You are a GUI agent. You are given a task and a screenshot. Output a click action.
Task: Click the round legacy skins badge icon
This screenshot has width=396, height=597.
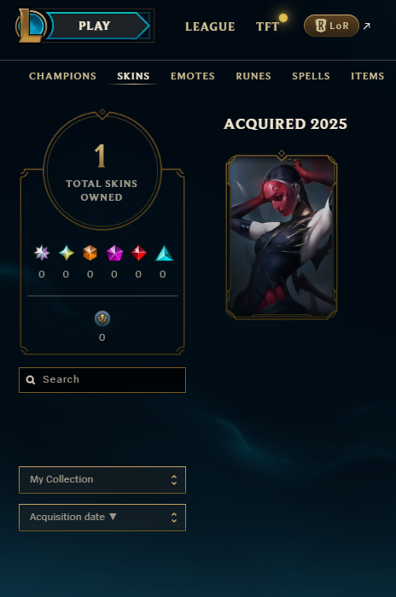coord(102,319)
